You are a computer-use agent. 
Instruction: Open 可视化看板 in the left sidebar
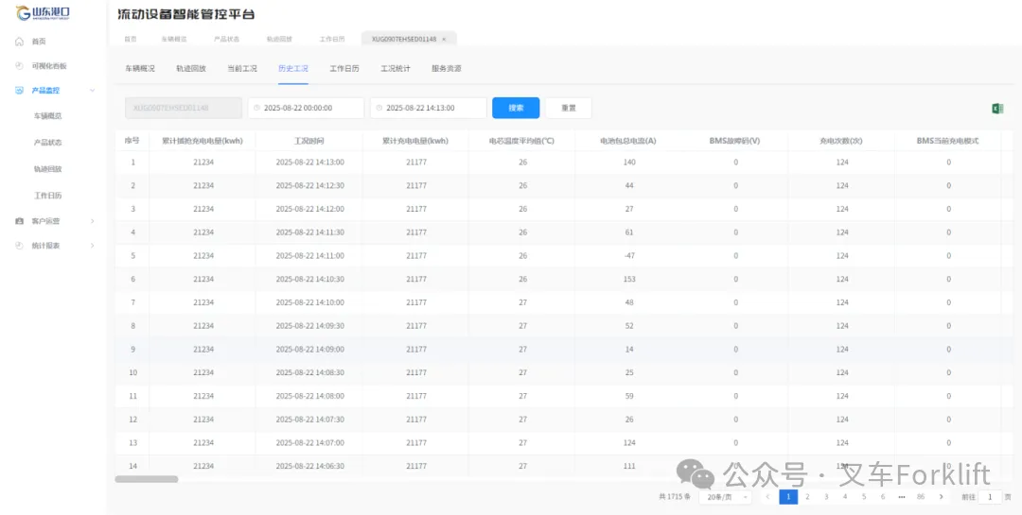click(49, 66)
